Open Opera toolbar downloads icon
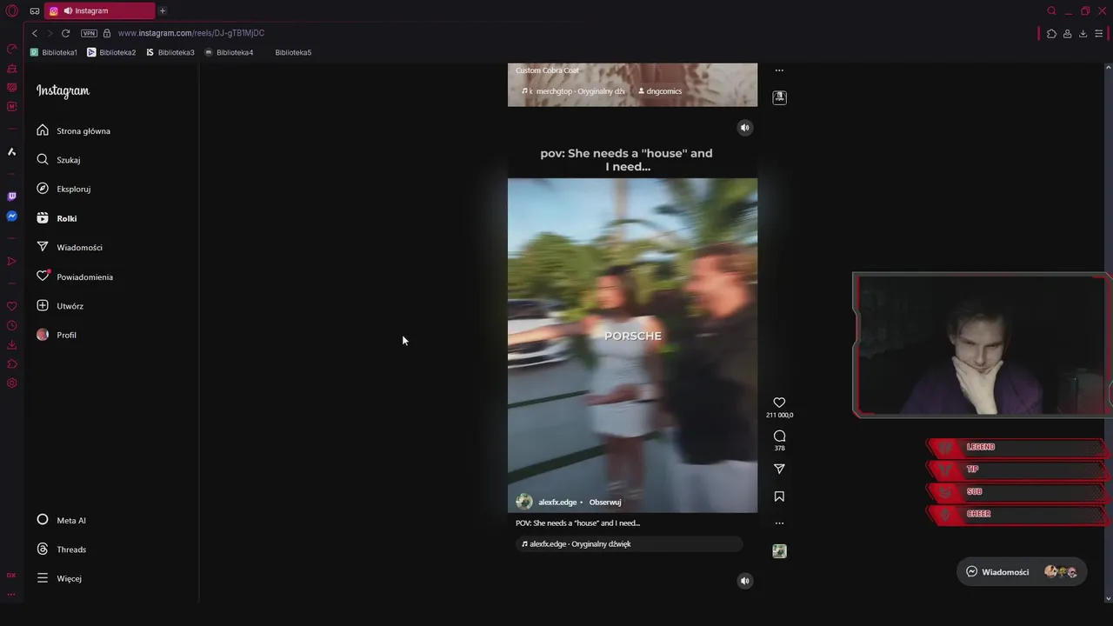 [x=1083, y=33]
